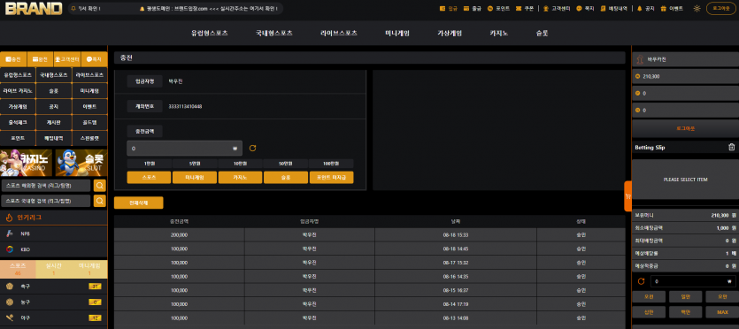This screenshot has height=329, width=739.
Task: Open the orange cart tab on right edge
Action: (x=627, y=195)
